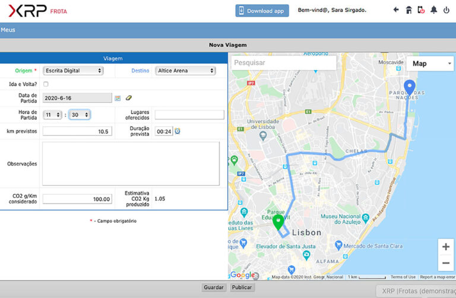
Task: Click the power logout icon
Action: [x=446, y=10]
